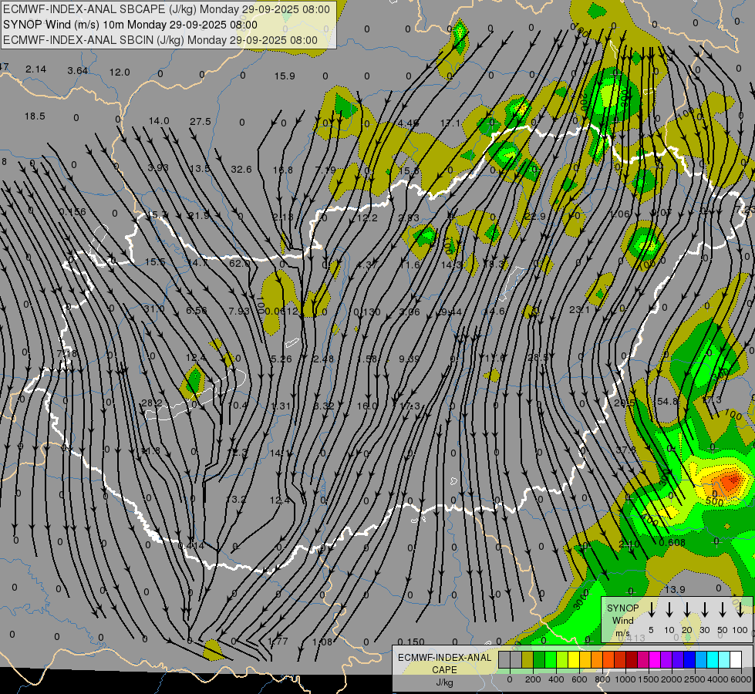This screenshot has width=755, height=694.
Task: Select the white CAPE legend swatch
Action: [736, 660]
